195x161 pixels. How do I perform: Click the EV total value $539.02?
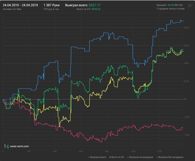[x=96, y=9]
